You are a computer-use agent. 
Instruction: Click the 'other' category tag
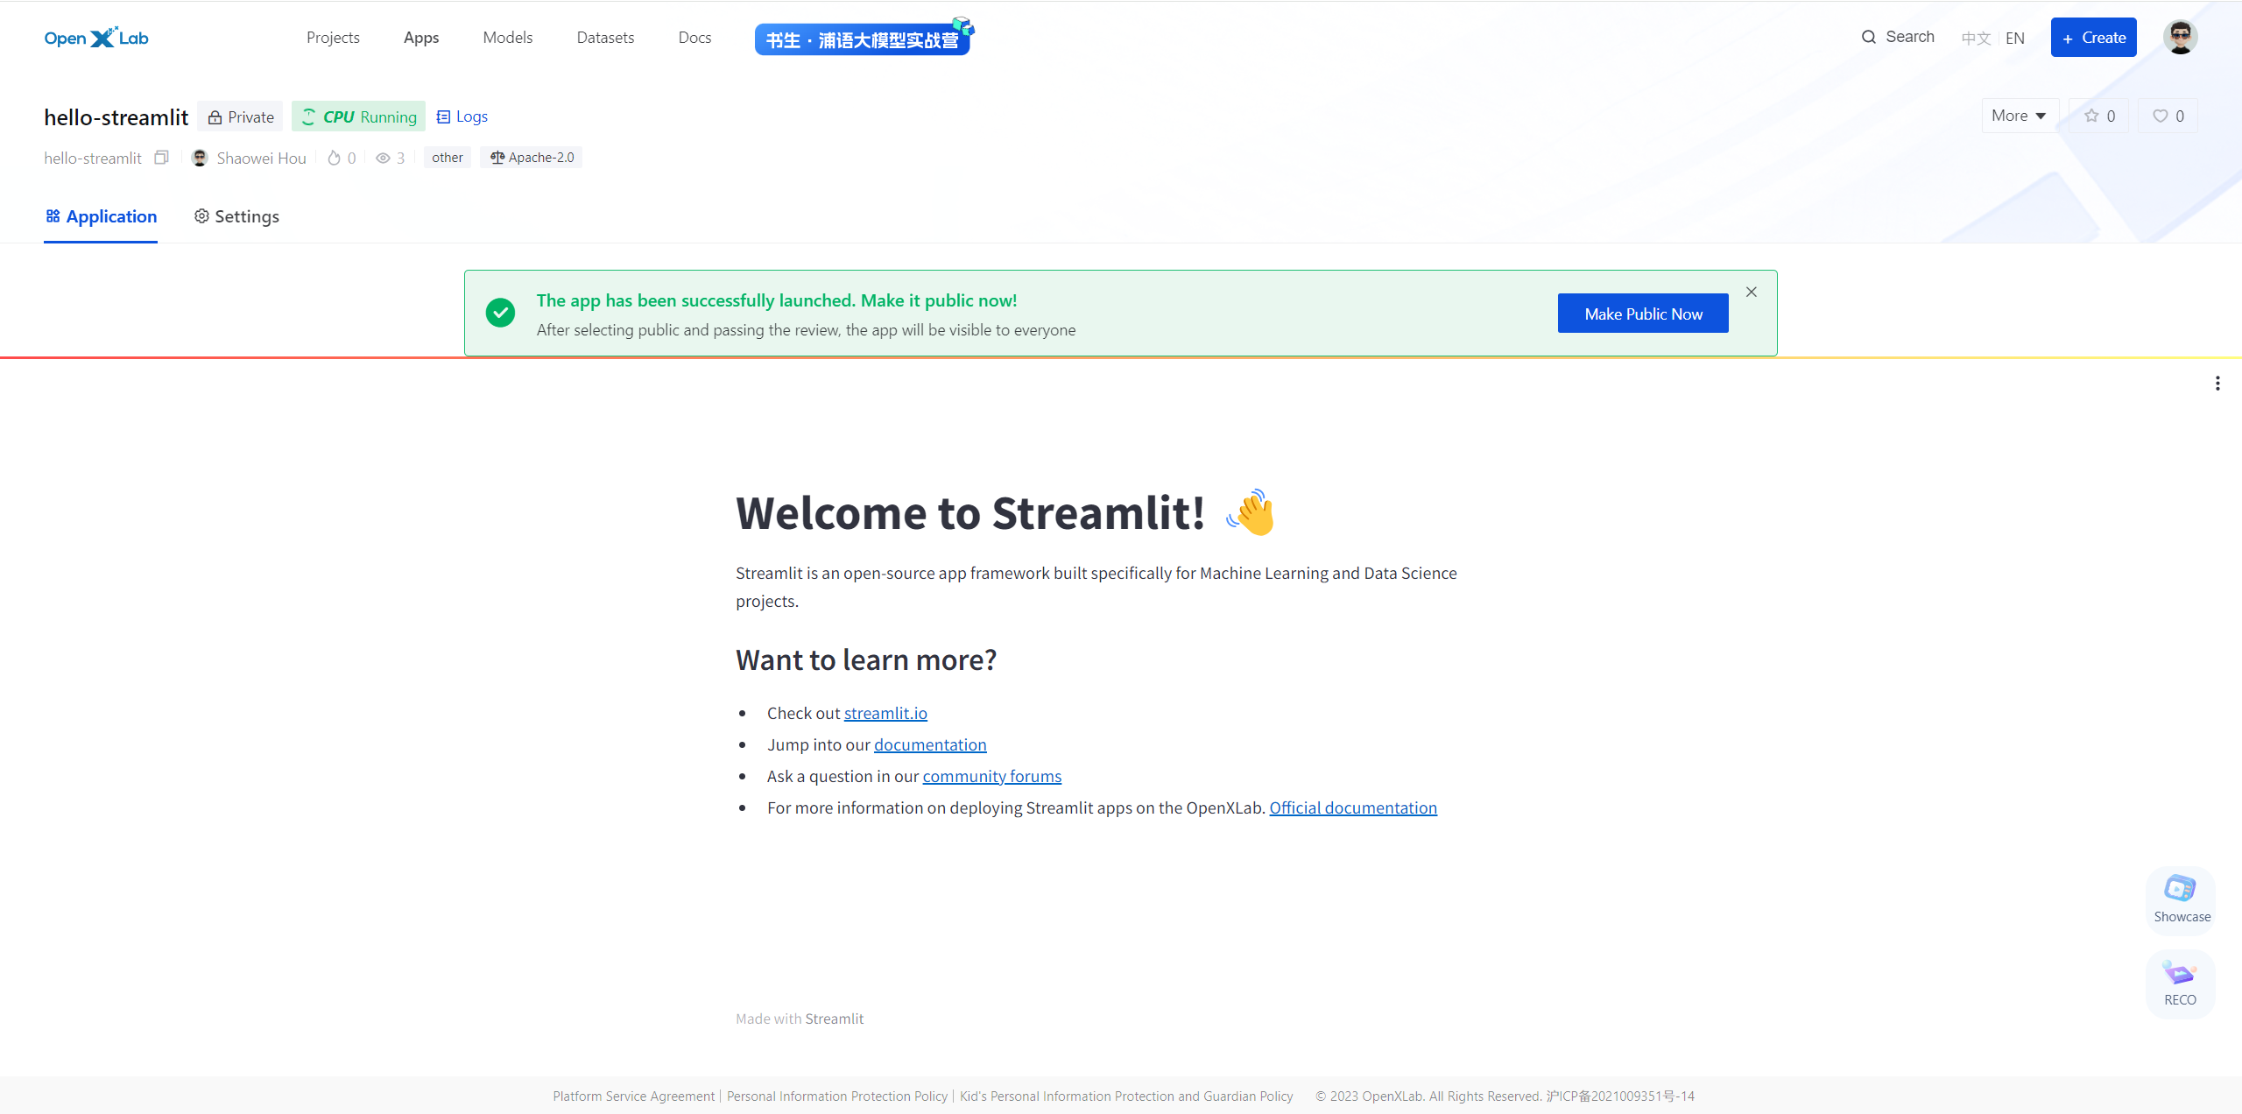[447, 158]
